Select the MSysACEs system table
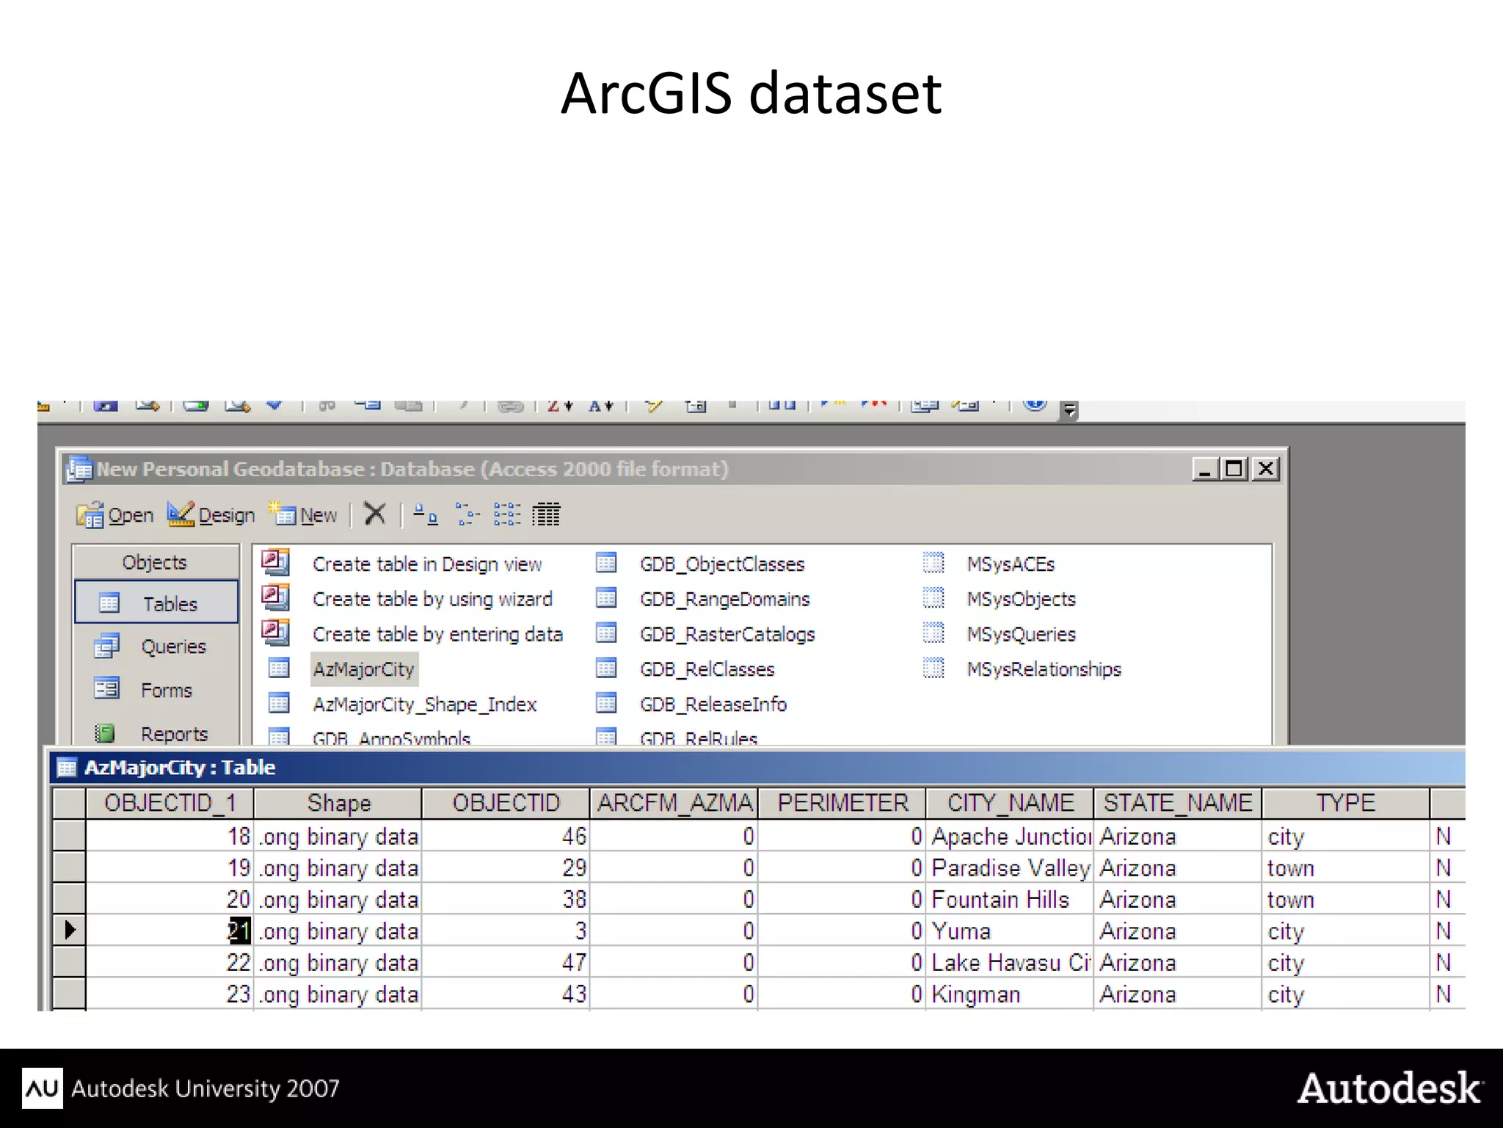1503x1128 pixels. point(1011,564)
